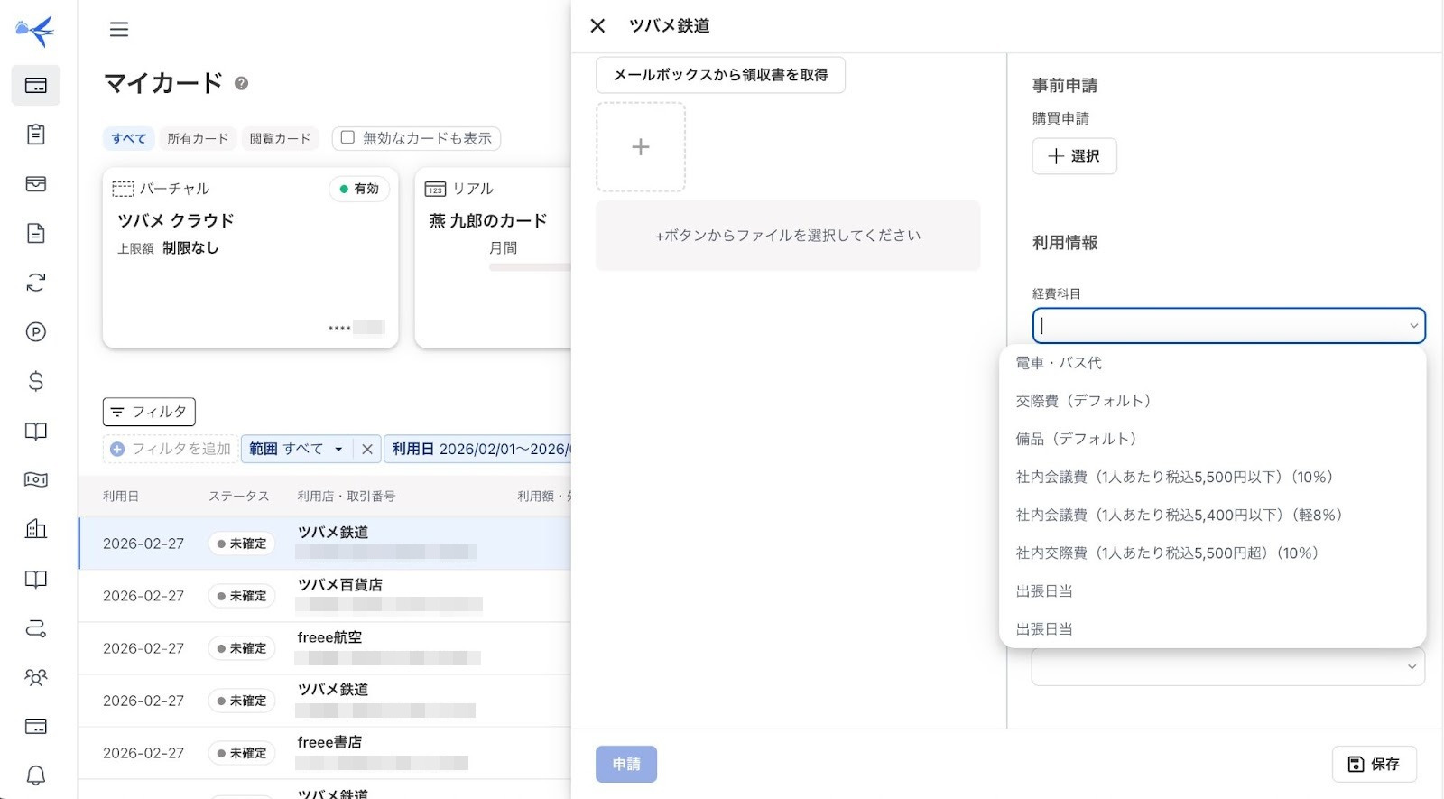The height and width of the screenshot is (799, 1444).
Task: Open the circled P icon in the sidebar
Action: click(36, 332)
